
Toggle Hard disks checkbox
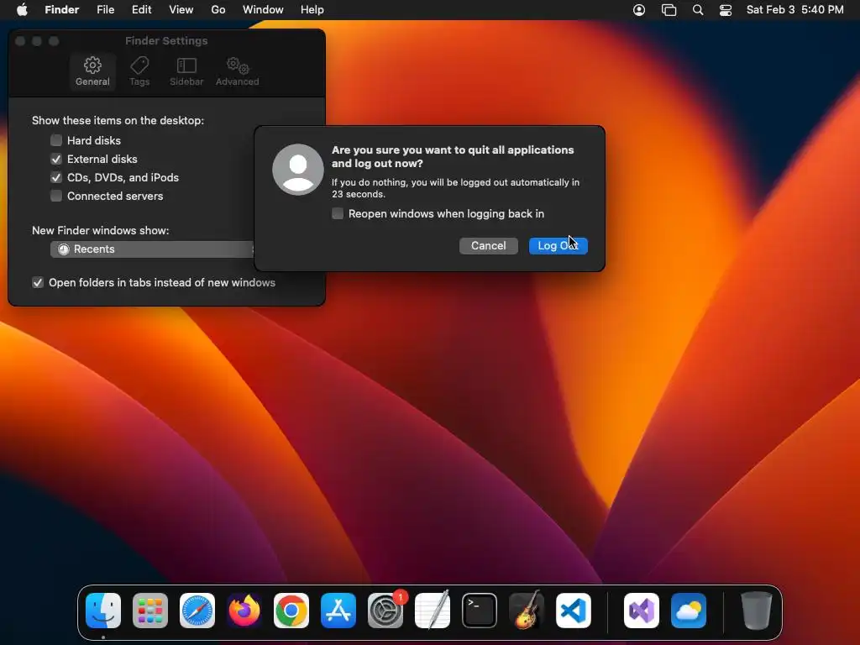(x=56, y=140)
